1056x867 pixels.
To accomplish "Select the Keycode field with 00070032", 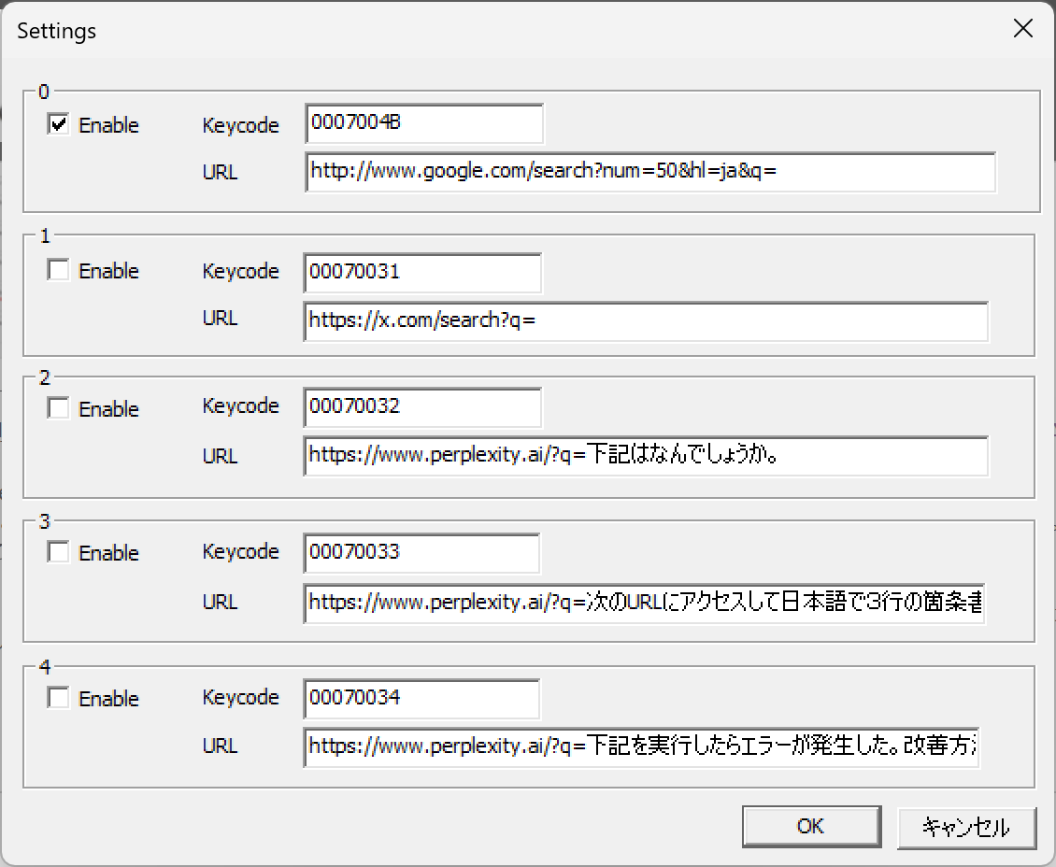I will coord(422,406).
